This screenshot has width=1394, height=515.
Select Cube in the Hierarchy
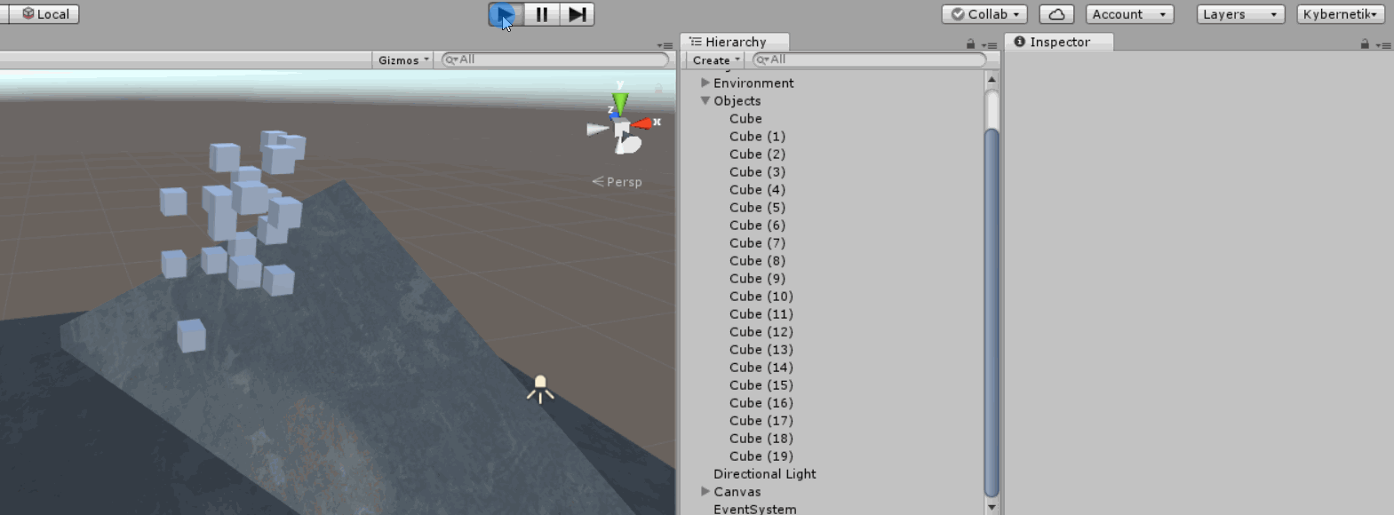(745, 118)
